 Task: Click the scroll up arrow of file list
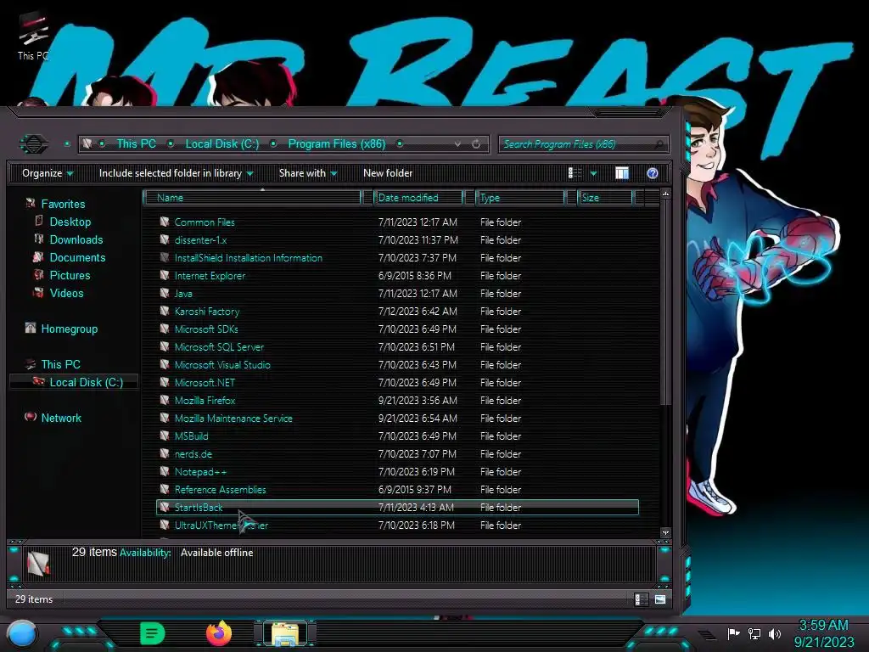tap(665, 194)
